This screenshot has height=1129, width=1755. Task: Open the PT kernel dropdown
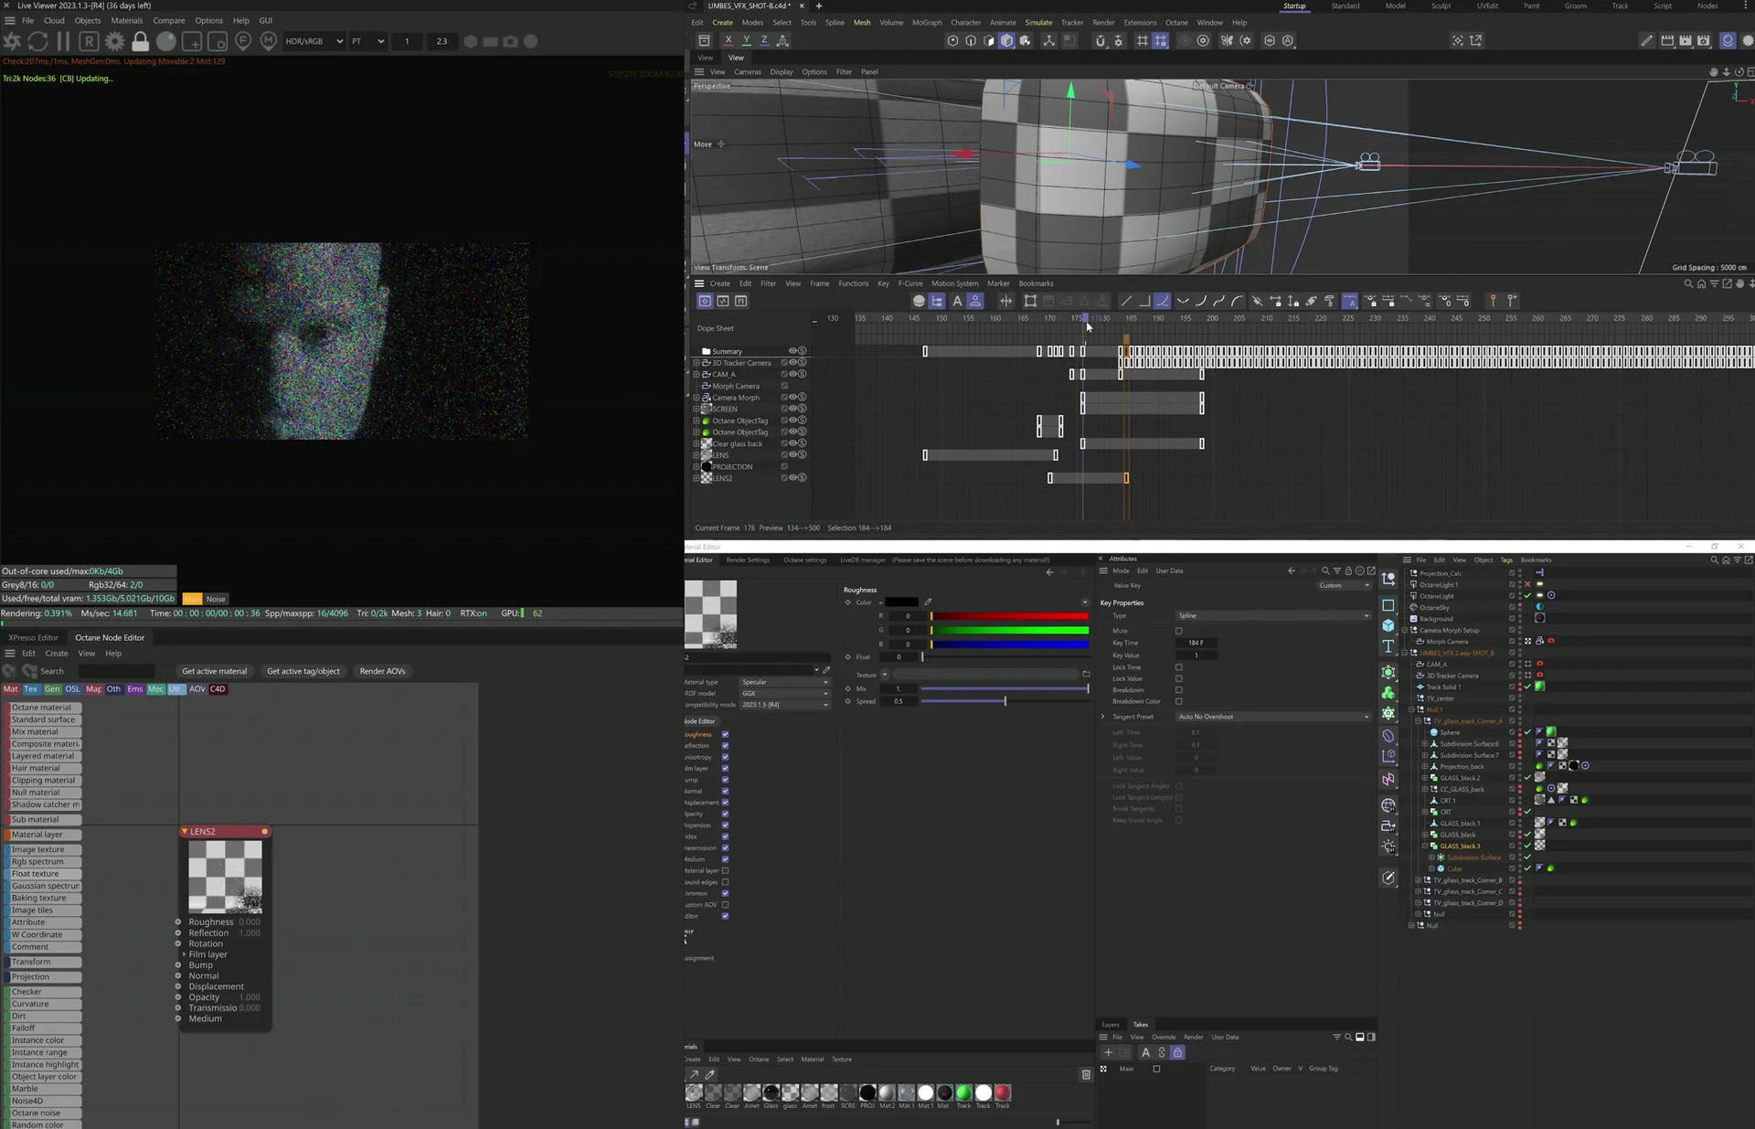(367, 41)
